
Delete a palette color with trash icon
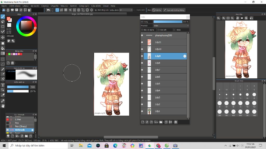tap(12, 63)
